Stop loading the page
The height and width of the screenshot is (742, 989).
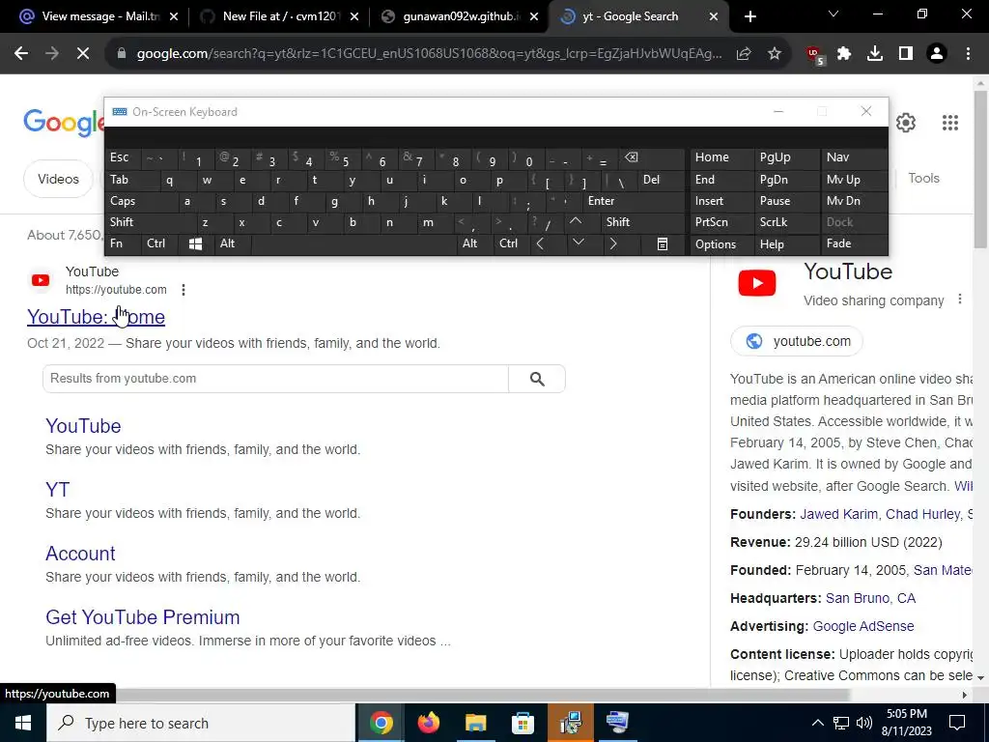point(83,54)
